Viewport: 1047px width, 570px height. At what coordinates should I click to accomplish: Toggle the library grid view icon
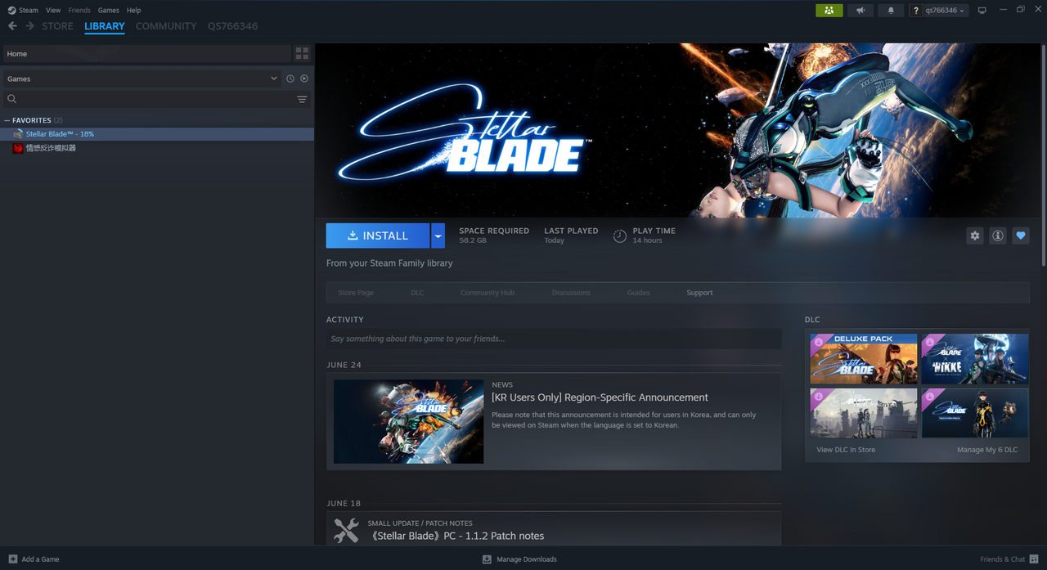click(302, 54)
